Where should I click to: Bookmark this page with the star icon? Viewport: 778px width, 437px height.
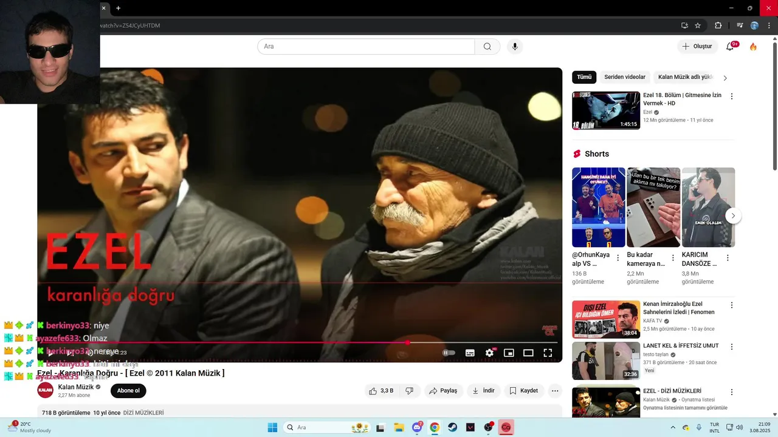pyautogui.click(x=698, y=25)
